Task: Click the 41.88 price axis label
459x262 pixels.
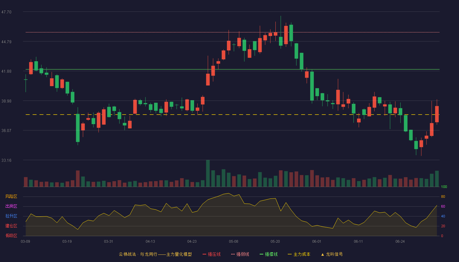Action: (x=6, y=71)
